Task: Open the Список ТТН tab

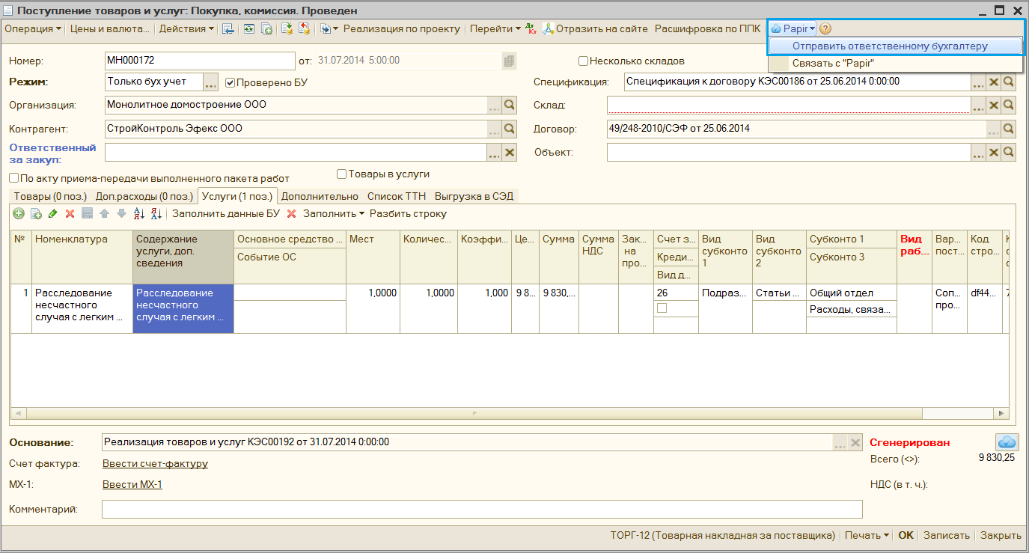Action: [x=397, y=197]
